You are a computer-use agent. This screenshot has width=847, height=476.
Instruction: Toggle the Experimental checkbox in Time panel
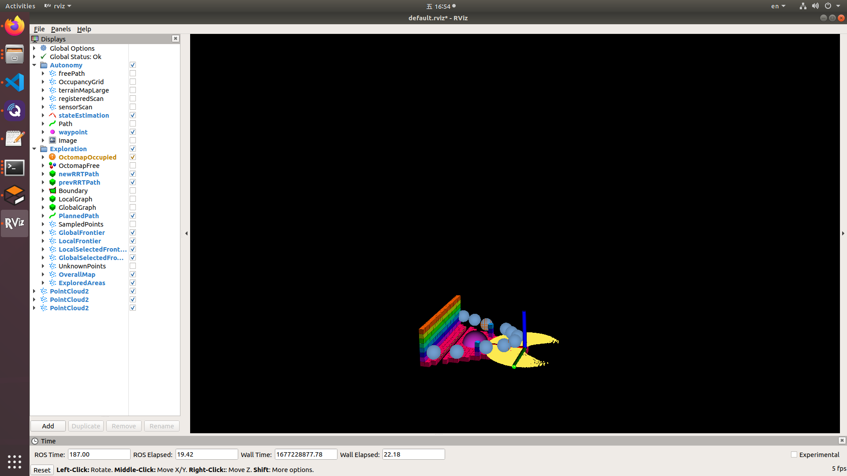pos(794,454)
